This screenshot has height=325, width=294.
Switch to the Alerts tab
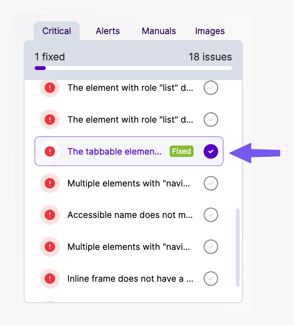[108, 31]
